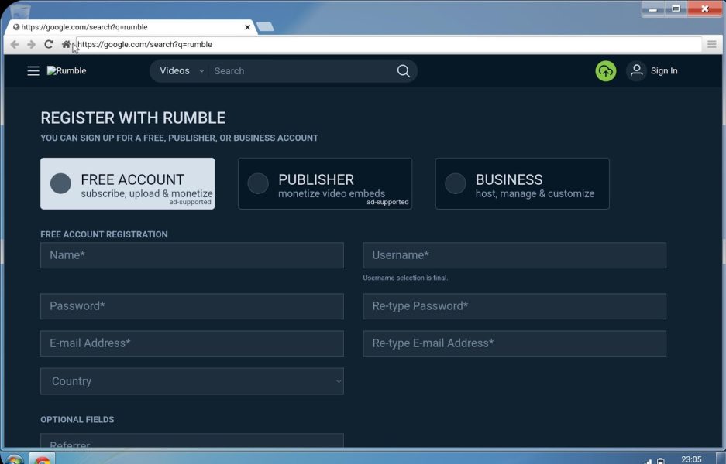
Task: Click the browser address bar
Action: click(x=388, y=44)
